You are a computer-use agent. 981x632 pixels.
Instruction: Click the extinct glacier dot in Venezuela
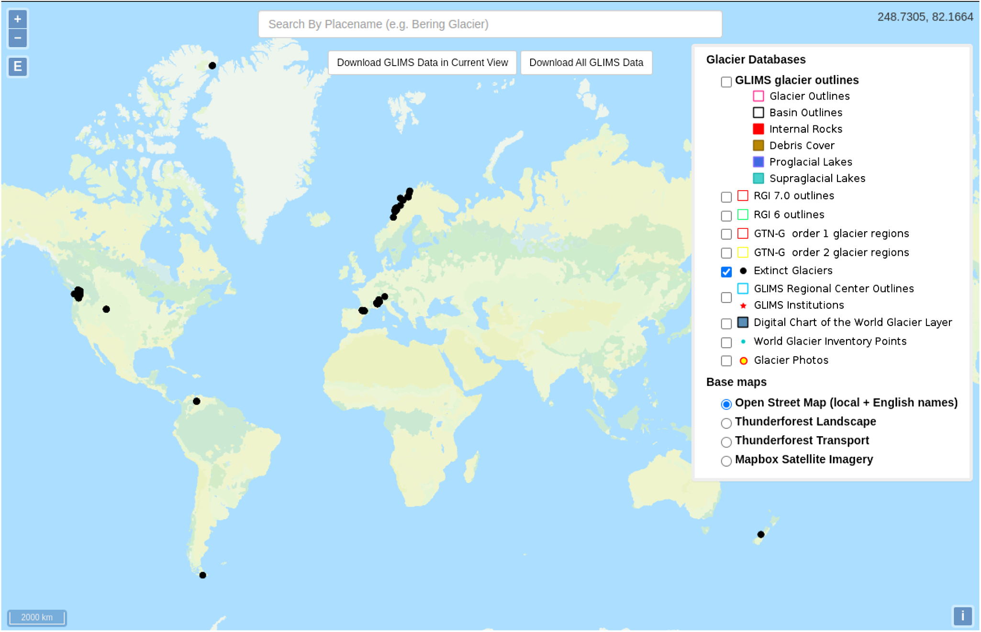point(197,401)
